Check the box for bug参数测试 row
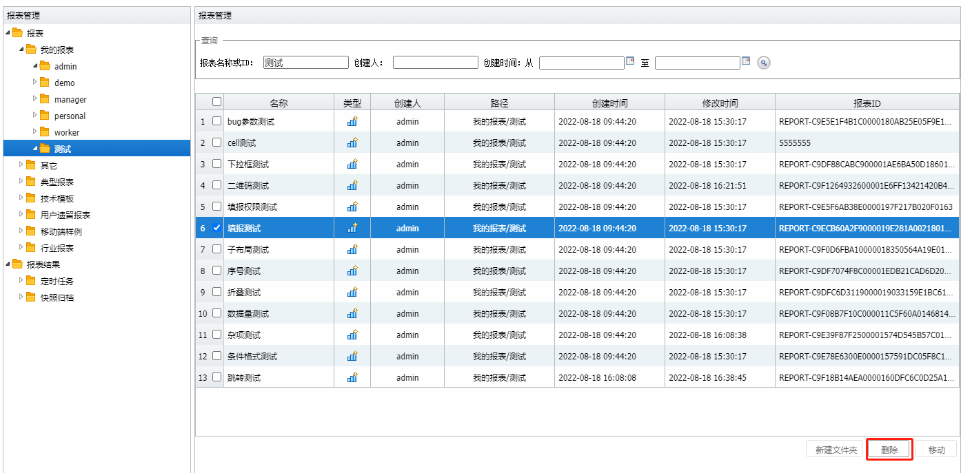The image size is (961, 473). pyautogui.click(x=216, y=121)
